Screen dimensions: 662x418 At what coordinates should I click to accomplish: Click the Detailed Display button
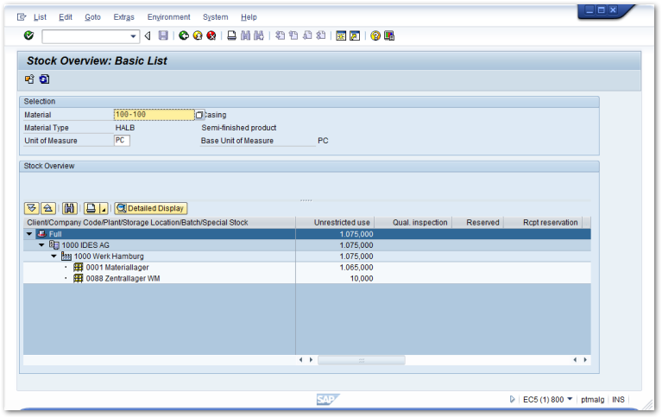151,208
